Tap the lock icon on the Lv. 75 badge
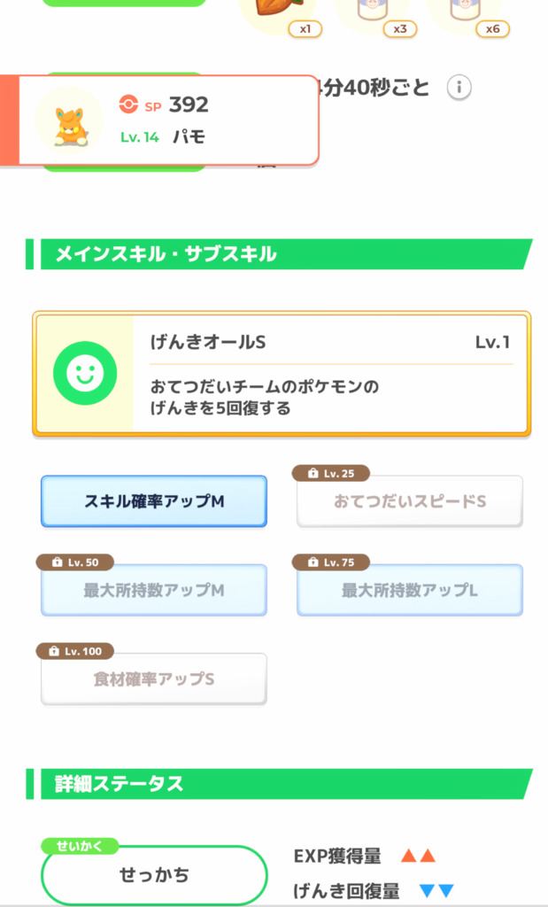Viewport: 548px width, 907px height. 313,562
